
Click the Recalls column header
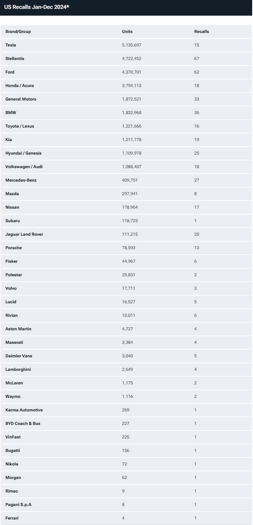coord(201,32)
